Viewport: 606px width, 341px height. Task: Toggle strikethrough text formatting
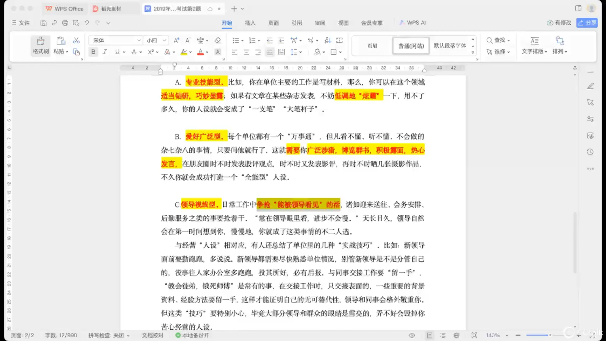pyautogui.click(x=134, y=52)
